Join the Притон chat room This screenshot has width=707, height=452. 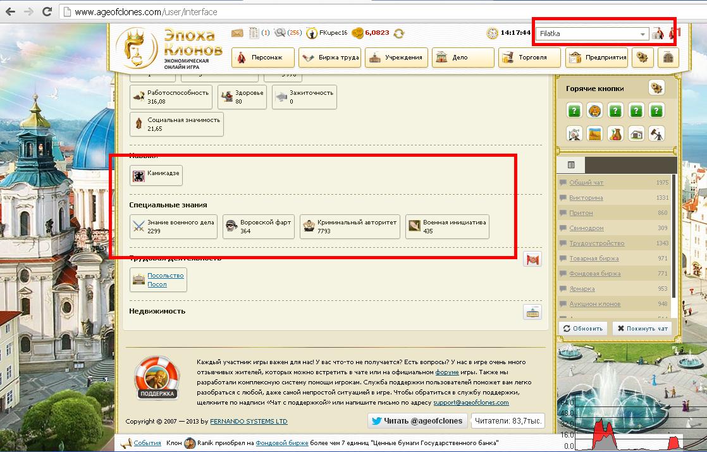(581, 212)
